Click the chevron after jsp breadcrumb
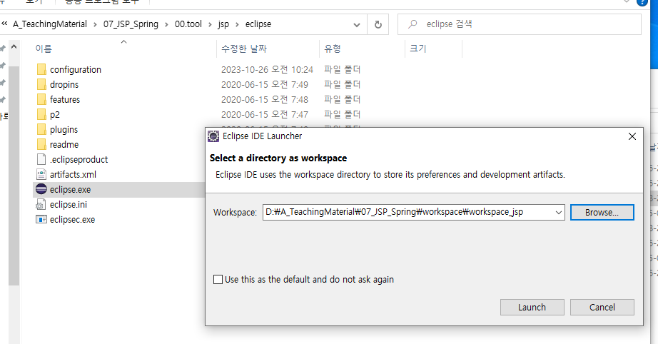This screenshot has height=344, width=658. click(x=237, y=24)
